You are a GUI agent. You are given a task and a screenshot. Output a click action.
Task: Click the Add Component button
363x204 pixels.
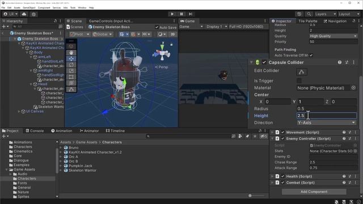314,192
